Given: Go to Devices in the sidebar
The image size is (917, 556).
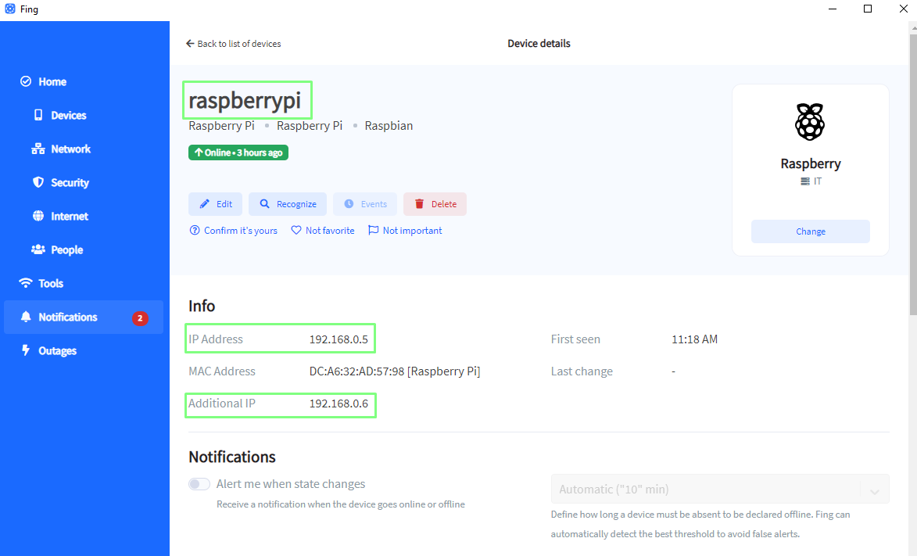Looking at the screenshot, I should pos(69,115).
